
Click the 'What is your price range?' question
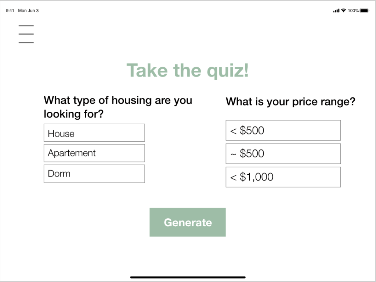point(290,101)
